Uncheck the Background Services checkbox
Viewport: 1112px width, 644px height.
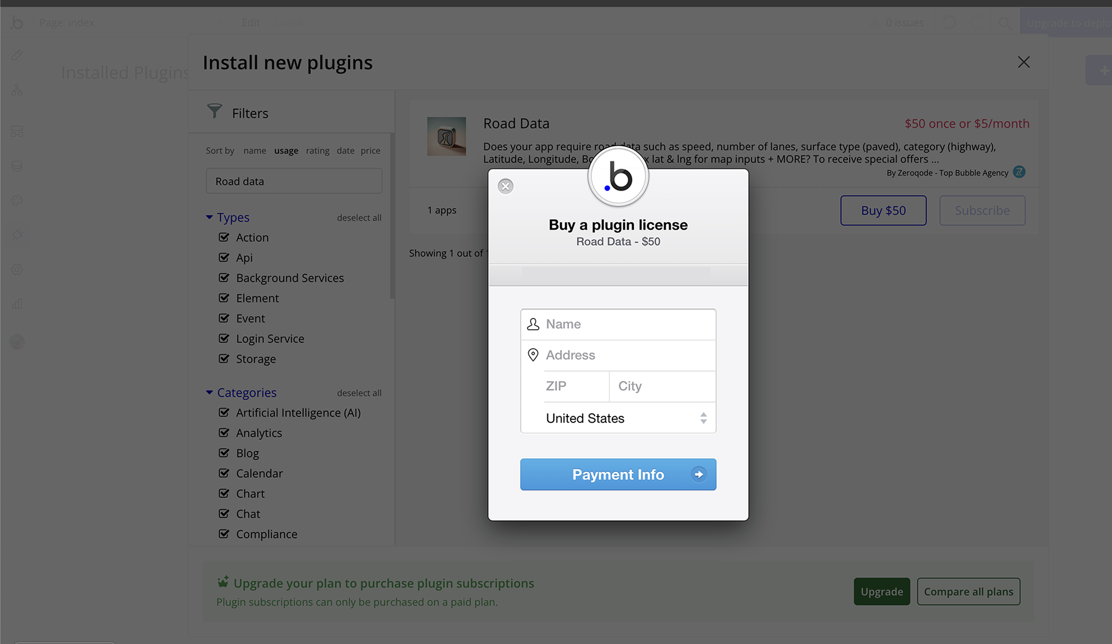coord(224,277)
